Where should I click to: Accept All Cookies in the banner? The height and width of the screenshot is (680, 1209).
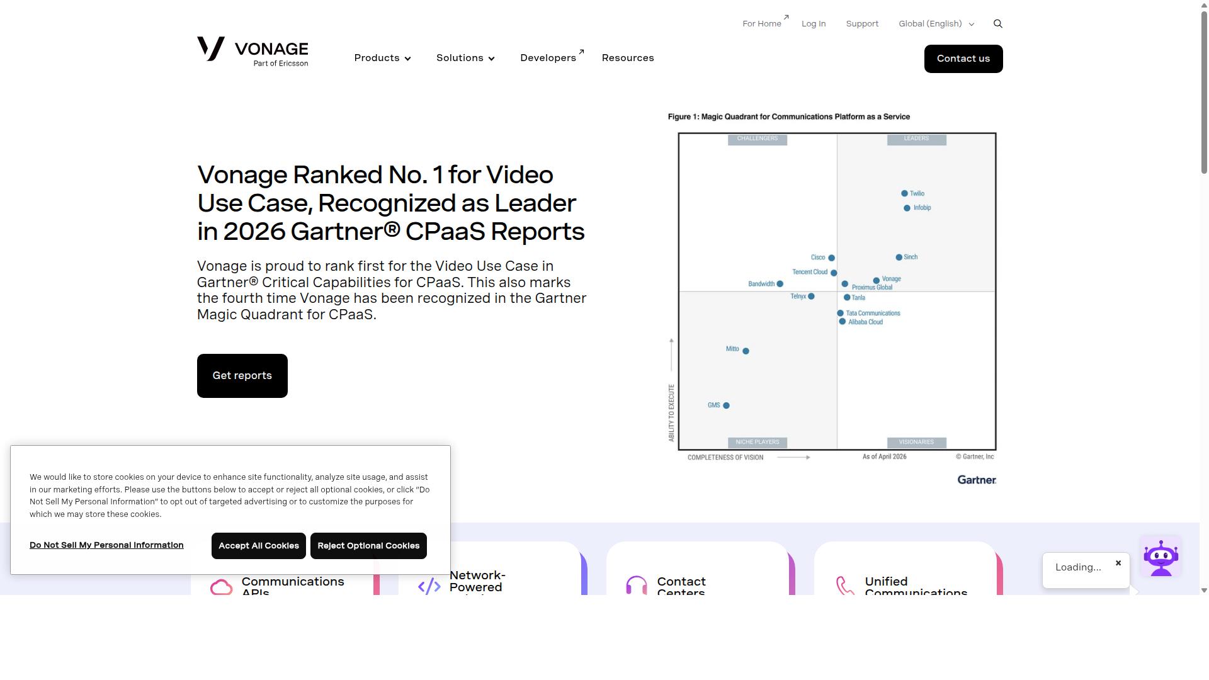[x=259, y=546]
